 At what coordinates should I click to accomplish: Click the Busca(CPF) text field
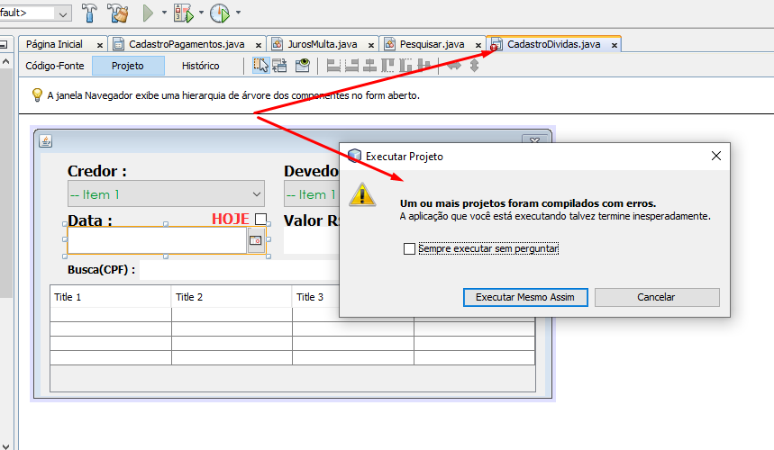point(240,270)
